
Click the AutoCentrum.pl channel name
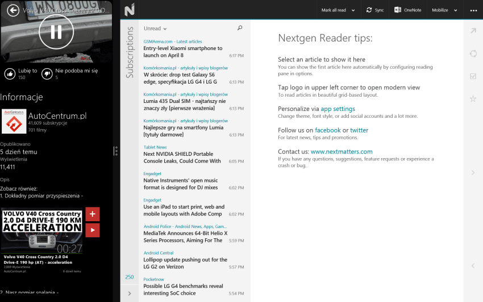pos(57,116)
